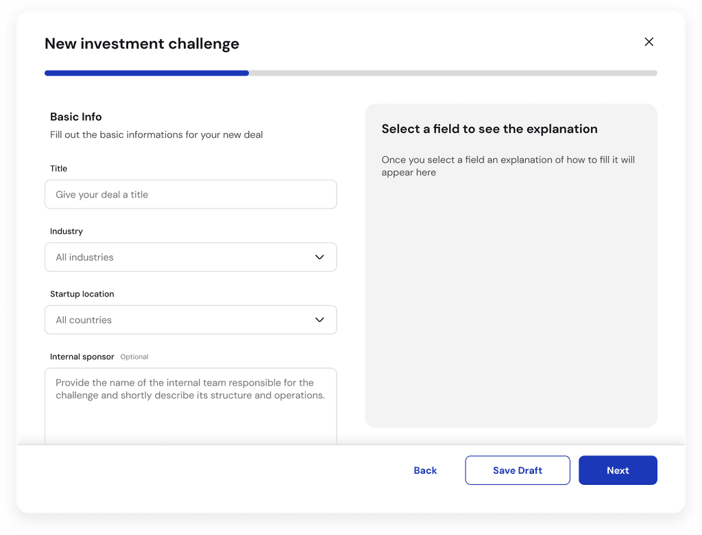Click the New investment challenge title
Image resolution: width=702 pixels, height=535 pixels.
tap(142, 44)
